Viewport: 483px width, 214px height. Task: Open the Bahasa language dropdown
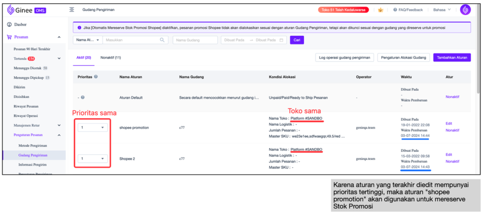(x=441, y=10)
